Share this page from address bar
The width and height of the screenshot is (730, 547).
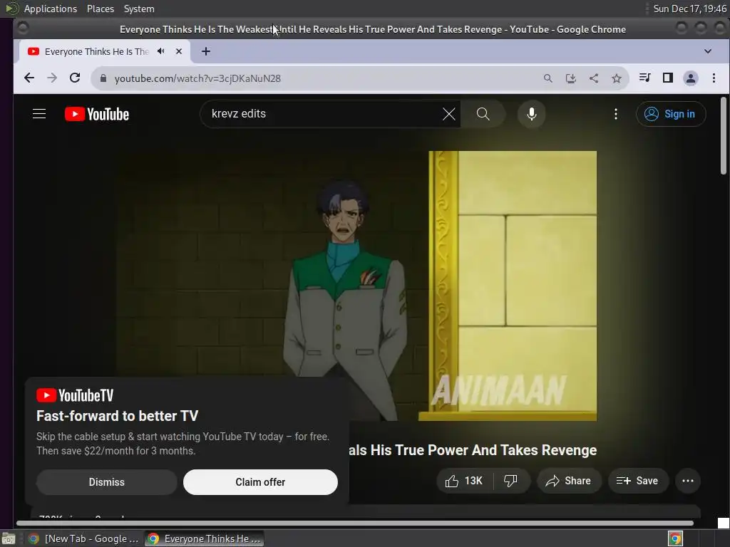(594, 78)
